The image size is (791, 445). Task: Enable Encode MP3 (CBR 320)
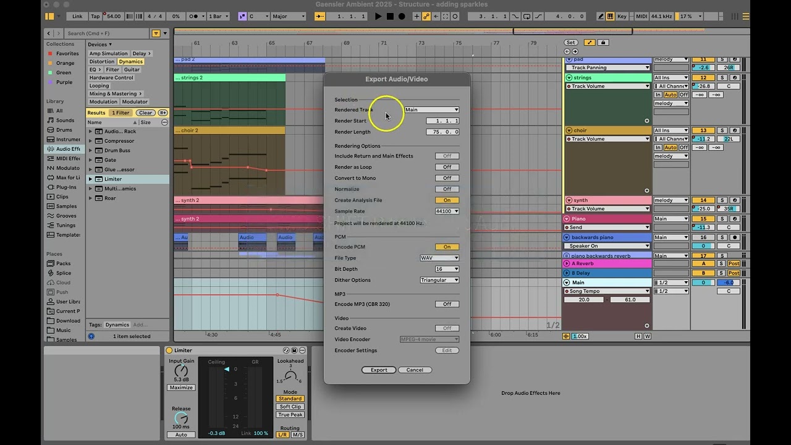(447, 304)
